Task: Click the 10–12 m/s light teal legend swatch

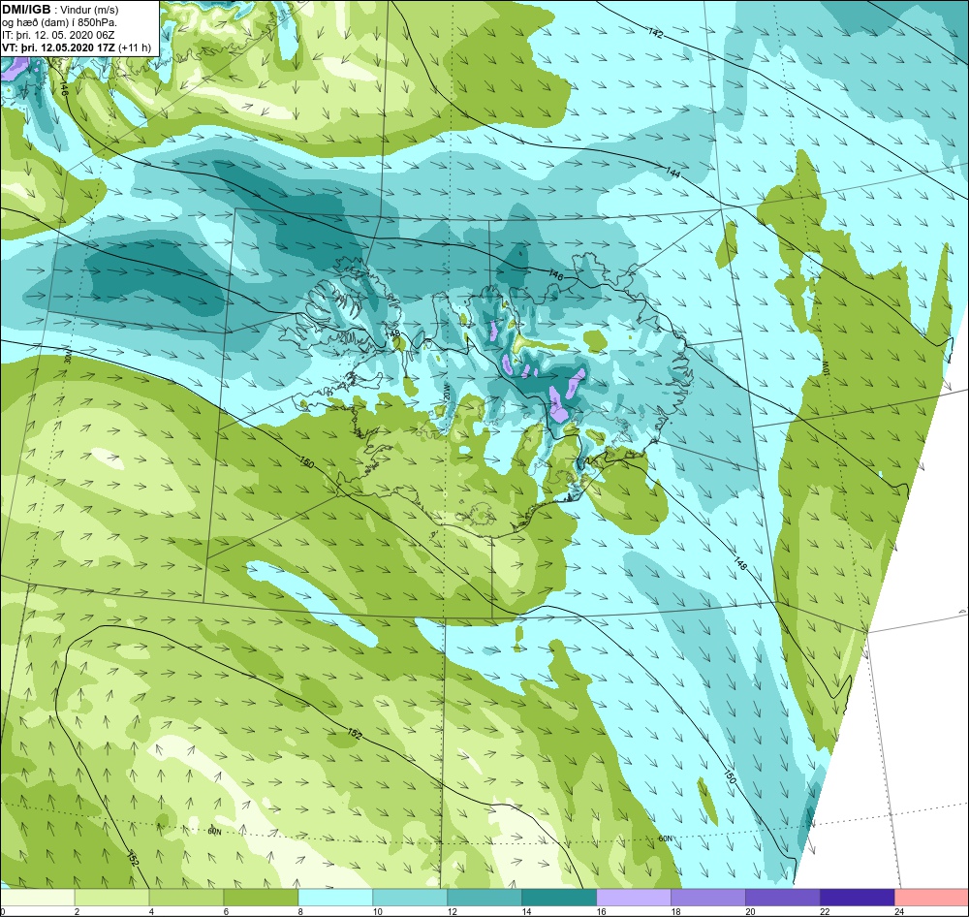Action: 410,898
